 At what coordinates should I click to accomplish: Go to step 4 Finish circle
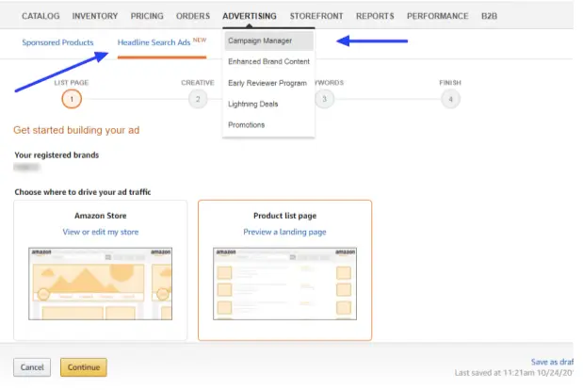[x=450, y=99]
